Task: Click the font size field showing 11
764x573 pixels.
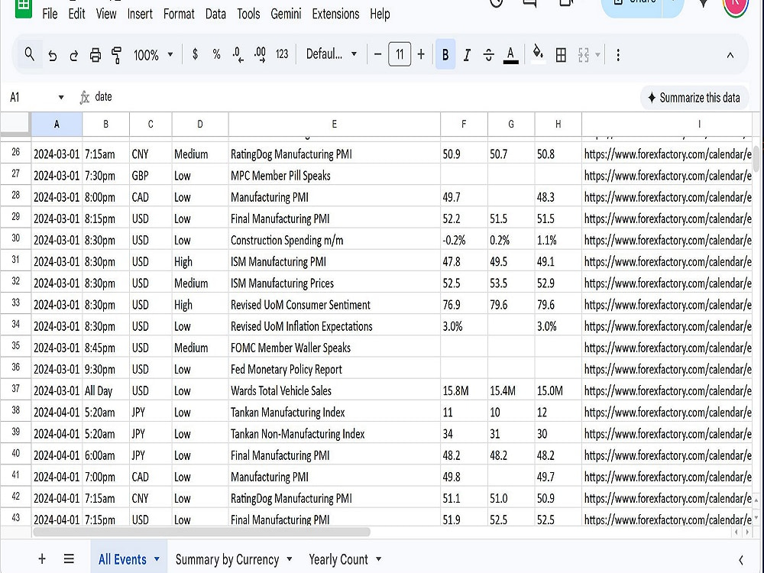Action: [x=400, y=54]
